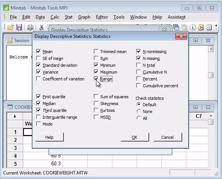The height and width of the screenshot is (179, 222).
Task: Uncheck the Minimum checkbox
Action: click(96, 65)
